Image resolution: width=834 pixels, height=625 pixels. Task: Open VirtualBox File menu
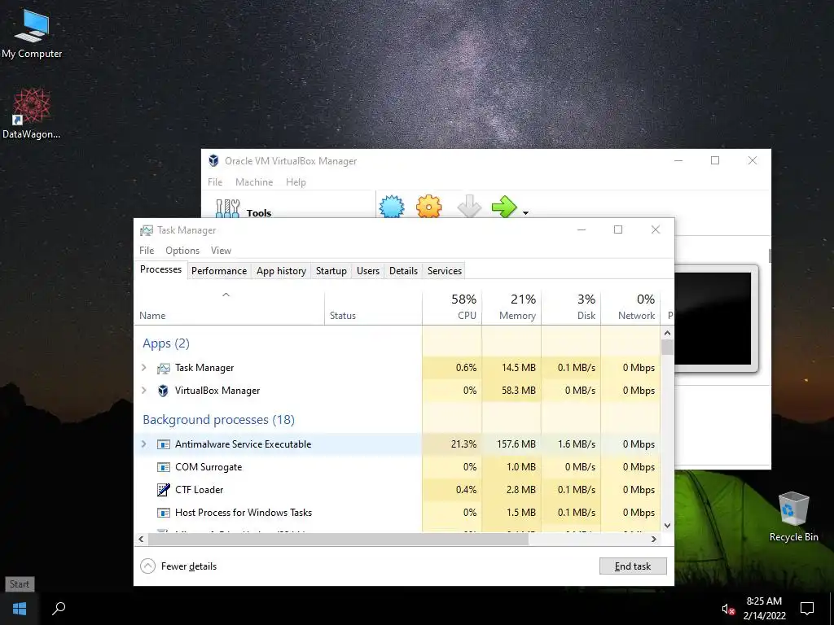[x=215, y=181]
